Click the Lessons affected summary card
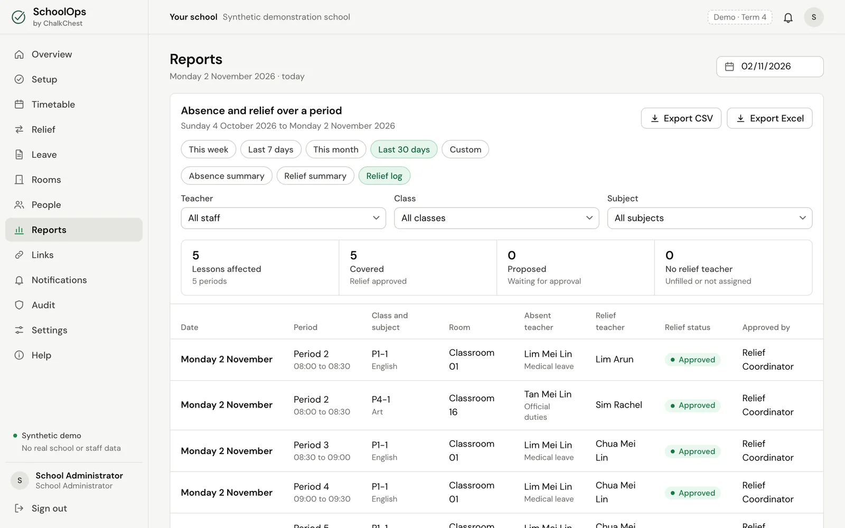Image resolution: width=845 pixels, height=528 pixels. coord(260,268)
